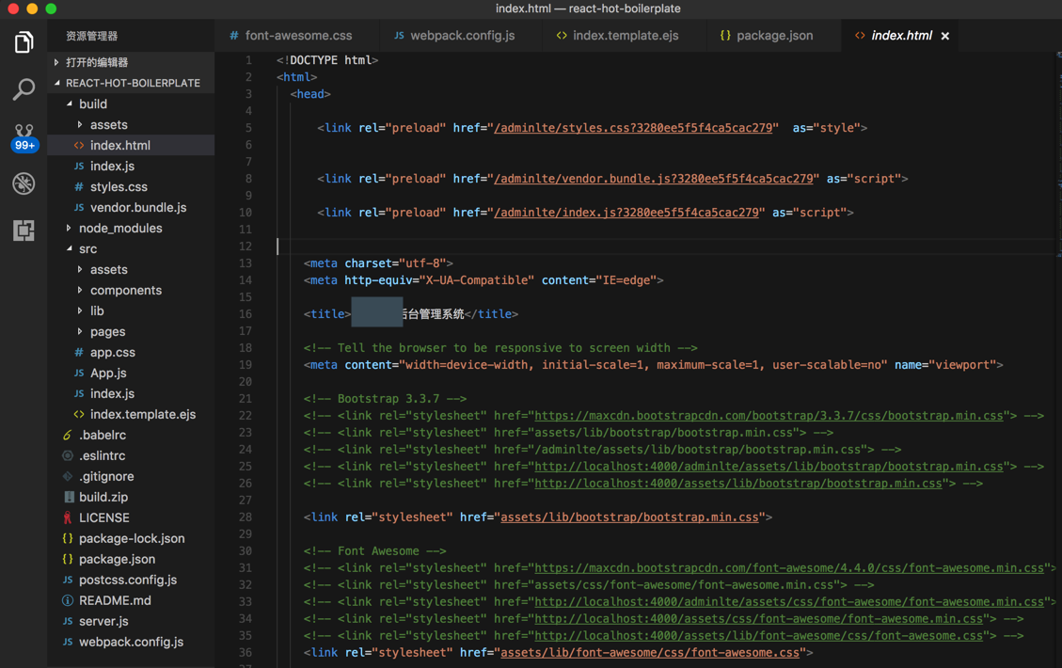Open the Search view icon
1062x668 pixels.
coord(24,89)
